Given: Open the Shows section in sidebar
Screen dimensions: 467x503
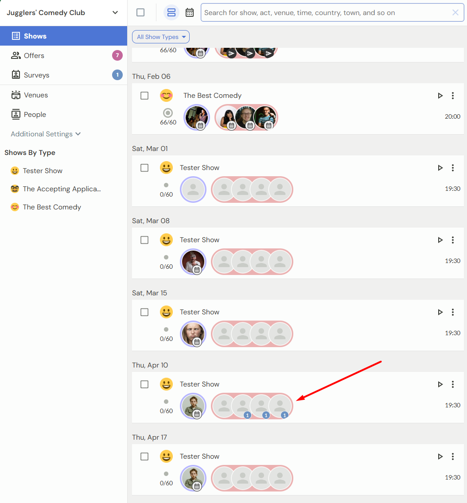Looking at the screenshot, I should [63, 36].
